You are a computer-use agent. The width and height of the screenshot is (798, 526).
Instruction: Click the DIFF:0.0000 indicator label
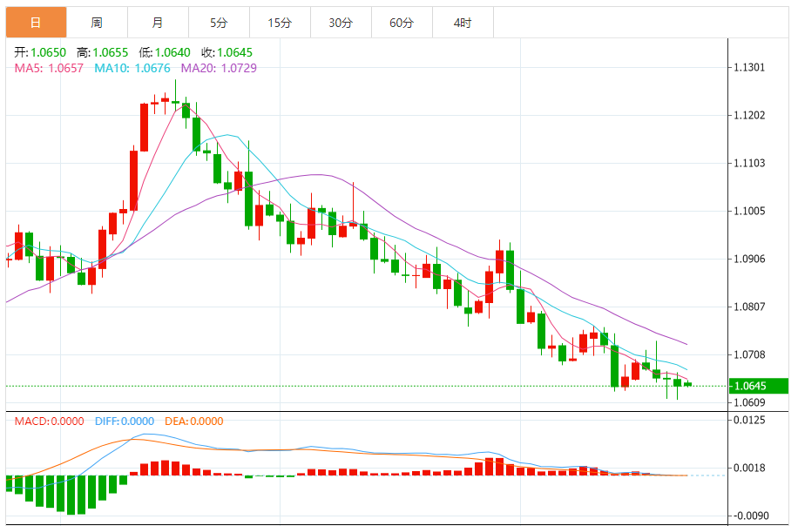pos(125,421)
